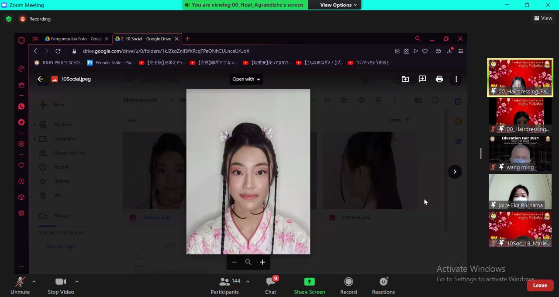Click the browser snapshot camera icon
The image size is (559, 297).
pos(407,51)
